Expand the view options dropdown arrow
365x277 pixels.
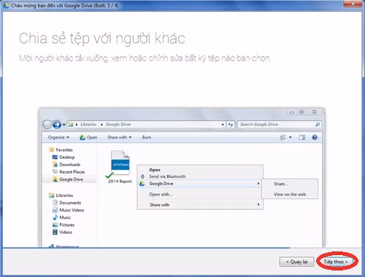click(x=291, y=138)
